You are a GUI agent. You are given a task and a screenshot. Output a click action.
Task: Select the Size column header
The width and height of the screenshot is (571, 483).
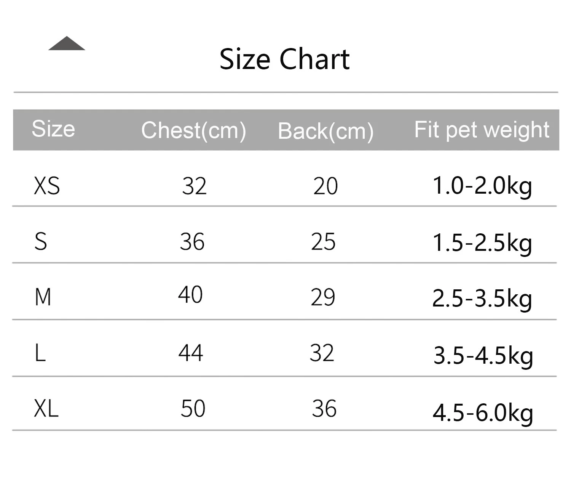[x=53, y=129]
